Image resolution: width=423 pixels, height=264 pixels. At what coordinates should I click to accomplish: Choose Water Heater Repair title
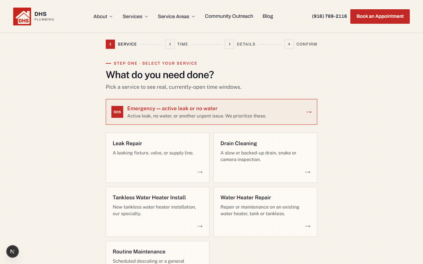(245, 197)
